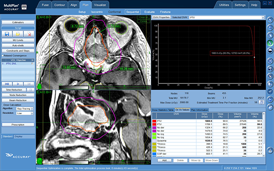The width and height of the screenshot is (274, 171).
Task: Toggle the checkbox next to Time Reduction
Action: click(x=31, y=90)
